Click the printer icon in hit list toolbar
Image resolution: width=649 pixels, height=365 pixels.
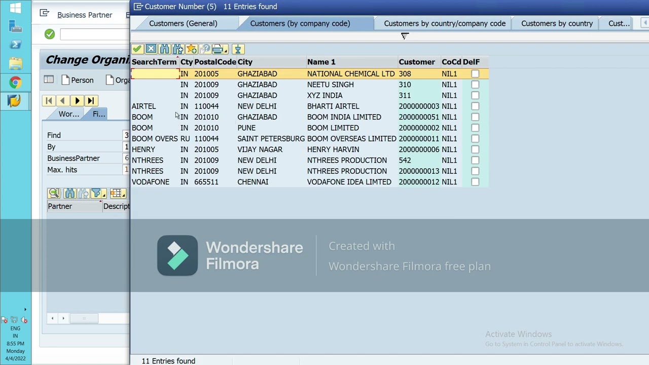(218, 49)
